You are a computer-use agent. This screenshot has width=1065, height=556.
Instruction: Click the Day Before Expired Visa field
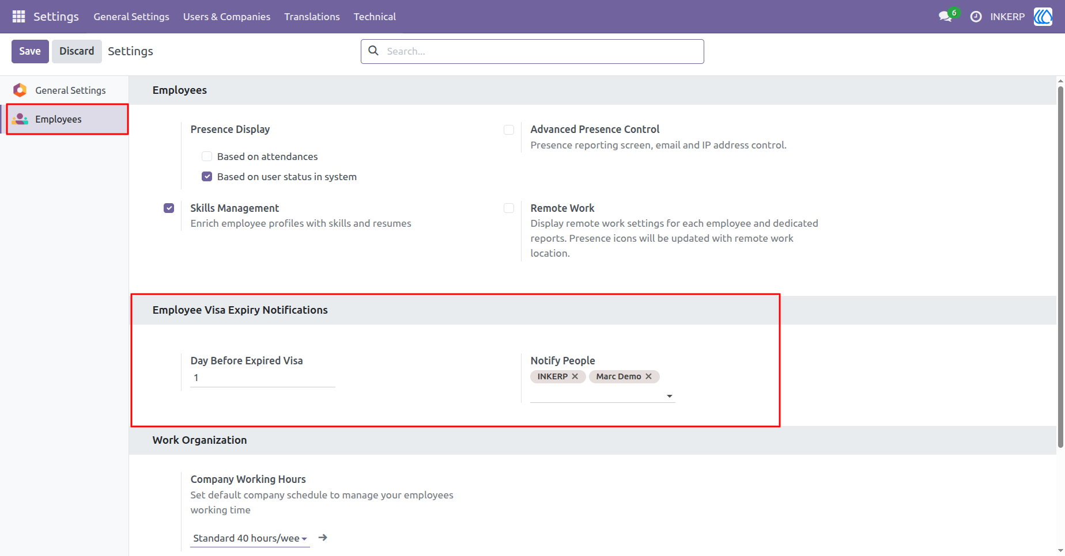(263, 378)
